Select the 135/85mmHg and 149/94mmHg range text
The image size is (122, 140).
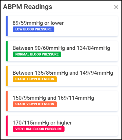tap(63, 73)
